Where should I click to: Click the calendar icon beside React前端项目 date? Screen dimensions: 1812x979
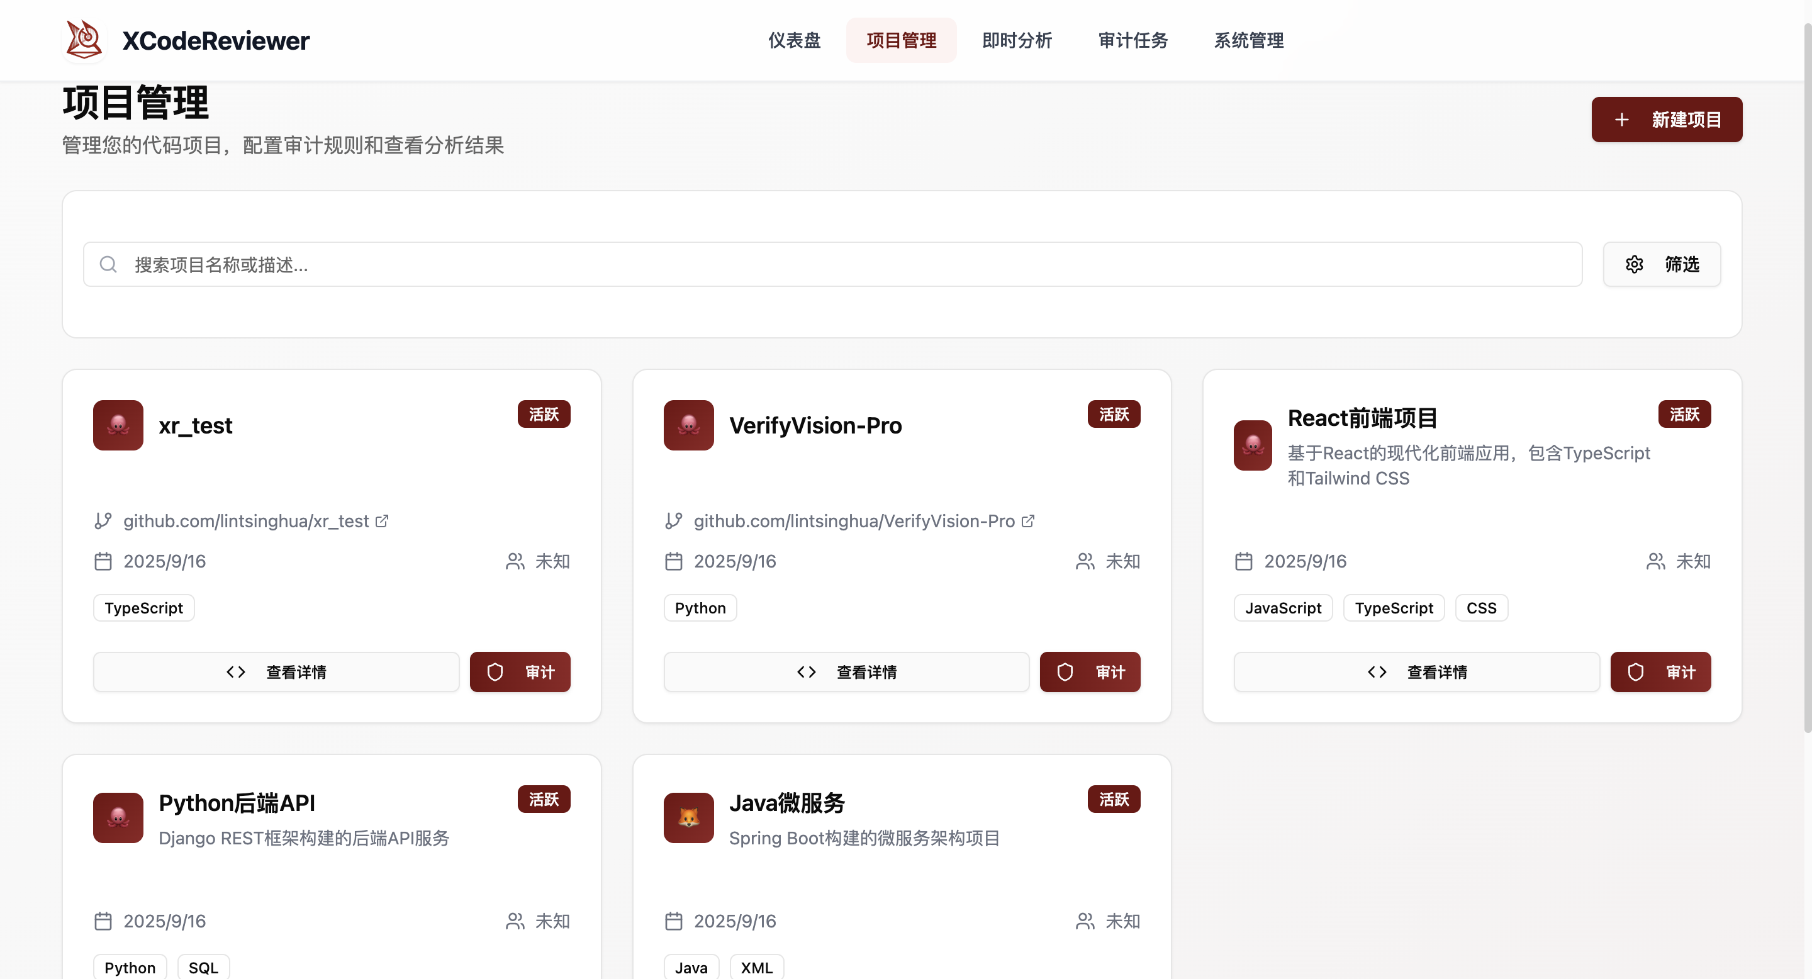(1244, 561)
